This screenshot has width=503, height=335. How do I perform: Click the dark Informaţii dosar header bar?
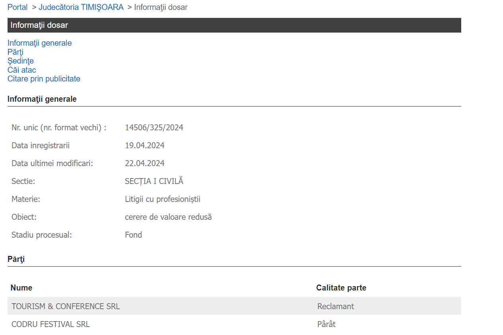click(234, 25)
